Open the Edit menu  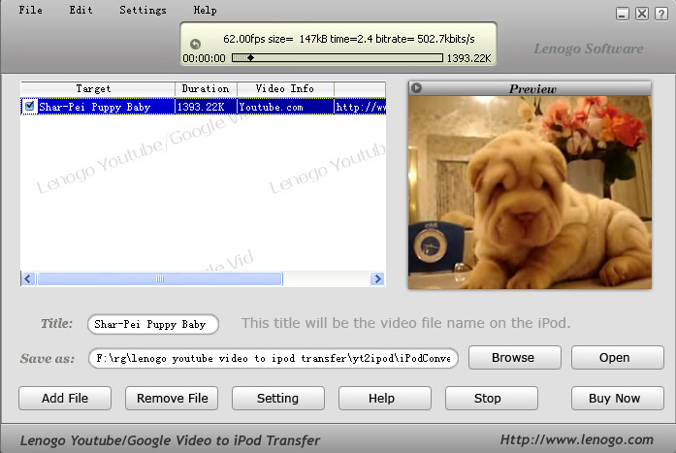[x=81, y=11]
